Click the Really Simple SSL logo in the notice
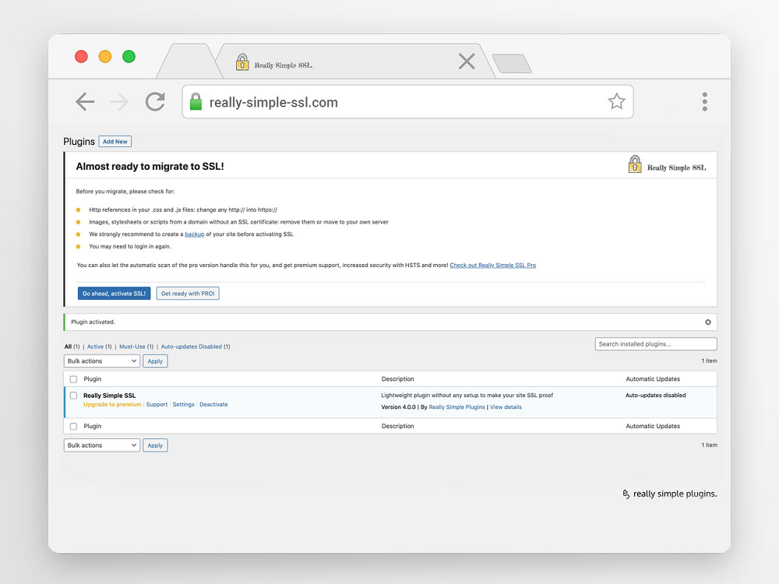The height and width of the screenshot is (584, 779). point(667,165)
